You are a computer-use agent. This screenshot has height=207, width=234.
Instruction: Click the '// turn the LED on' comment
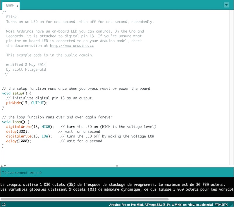pos(108,127)
